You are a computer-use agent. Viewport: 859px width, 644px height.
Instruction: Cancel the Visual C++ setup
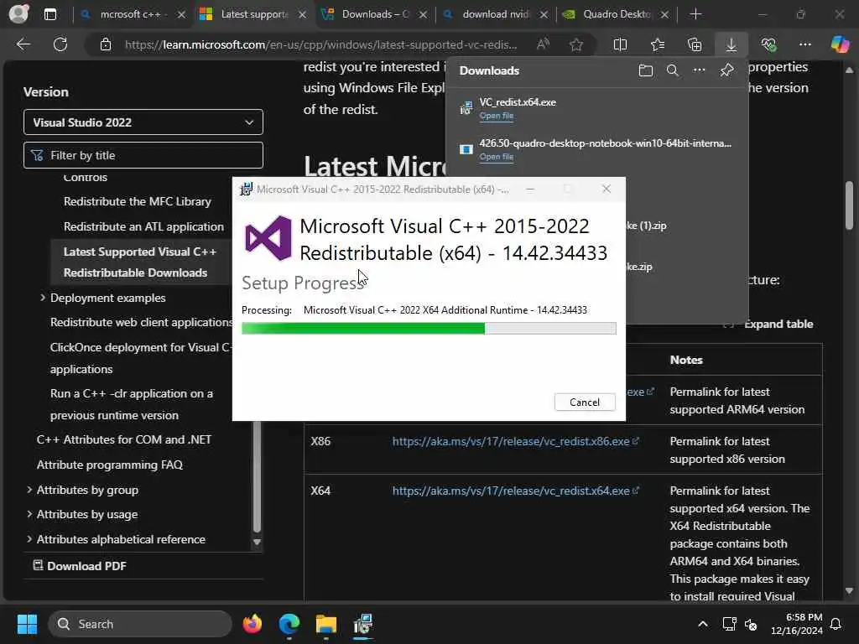pyautogui.click(x=585, y=402)
